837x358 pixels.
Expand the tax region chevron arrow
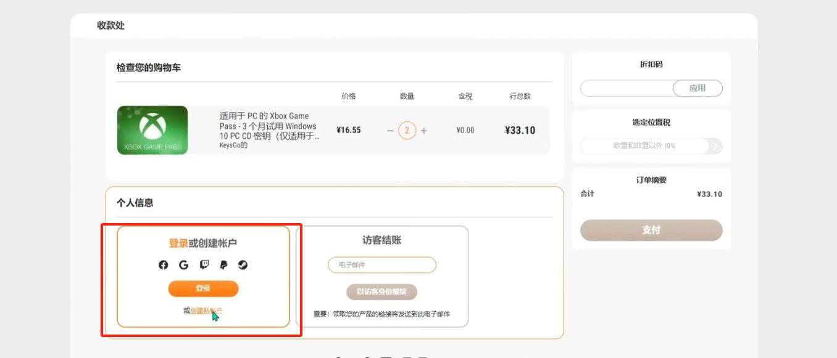[x=715, y=146]
